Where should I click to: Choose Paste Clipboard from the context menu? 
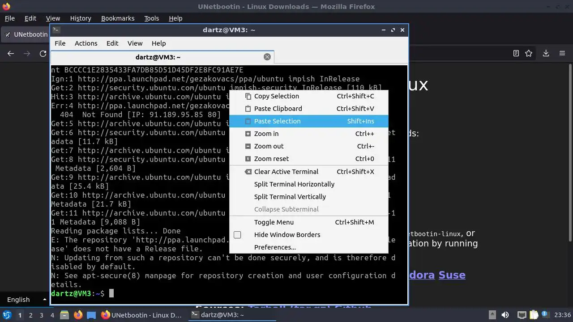[x=308, y=109]
